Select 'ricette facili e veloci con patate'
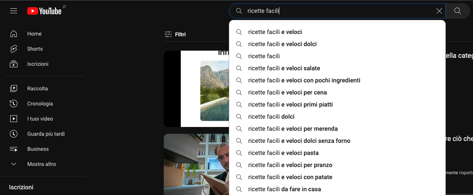Image resolution: width=473 pixels, height=195 pixels. coord(337,177)
